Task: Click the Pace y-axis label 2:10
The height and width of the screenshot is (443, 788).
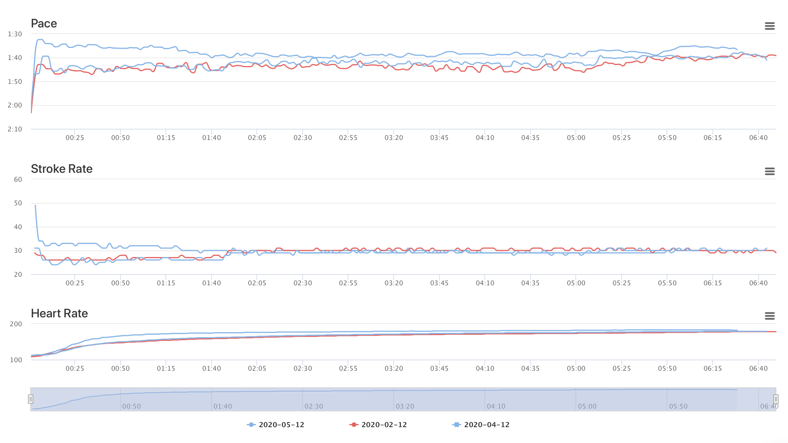Action: coord(15,129)
